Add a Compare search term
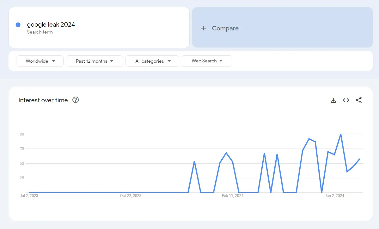The width and height of the screenshot is (379, 229). click(x=282, y=27)
